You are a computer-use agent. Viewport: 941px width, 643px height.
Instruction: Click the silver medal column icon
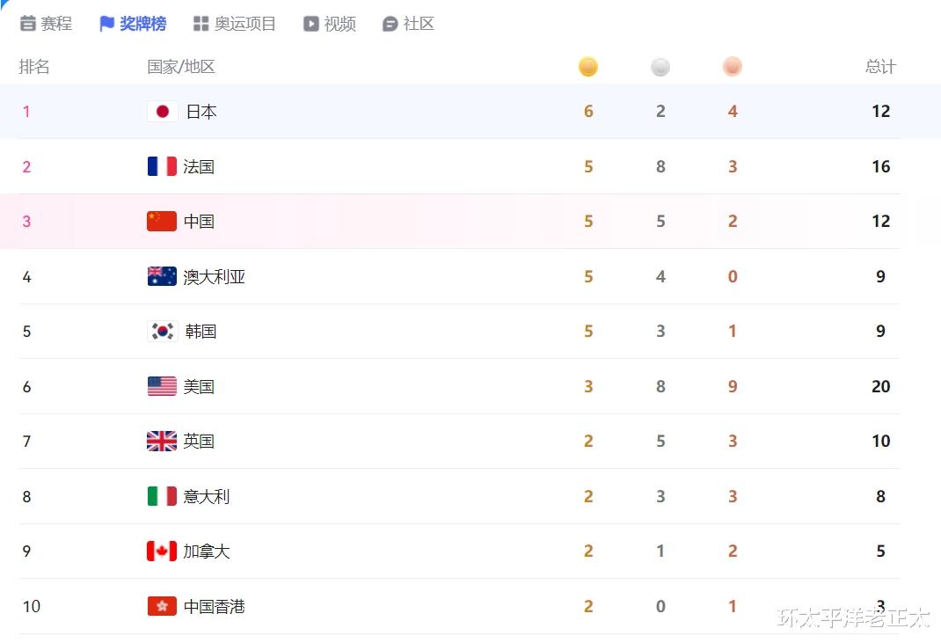click(x=660, y=66)
